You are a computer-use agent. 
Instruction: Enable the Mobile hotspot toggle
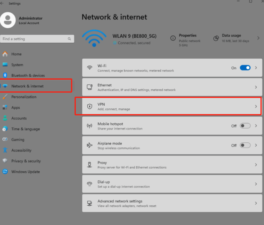(x=245, y=126)
